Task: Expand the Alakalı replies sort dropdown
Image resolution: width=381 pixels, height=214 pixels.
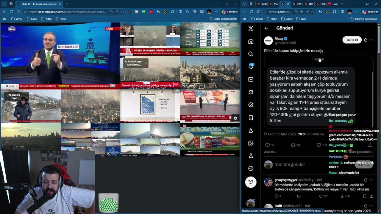Action: (270, 152)
